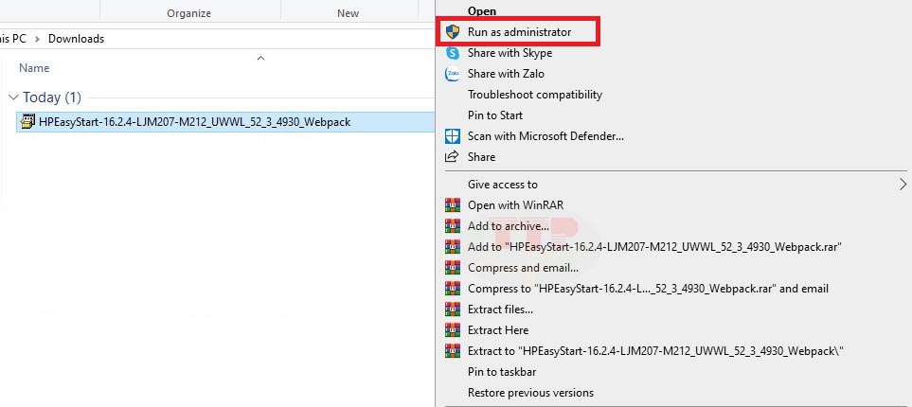Select Pin to Start

(x=495, y=115)
